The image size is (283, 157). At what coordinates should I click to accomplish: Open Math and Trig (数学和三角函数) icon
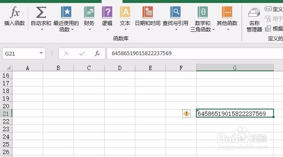(x=202, y=12)
